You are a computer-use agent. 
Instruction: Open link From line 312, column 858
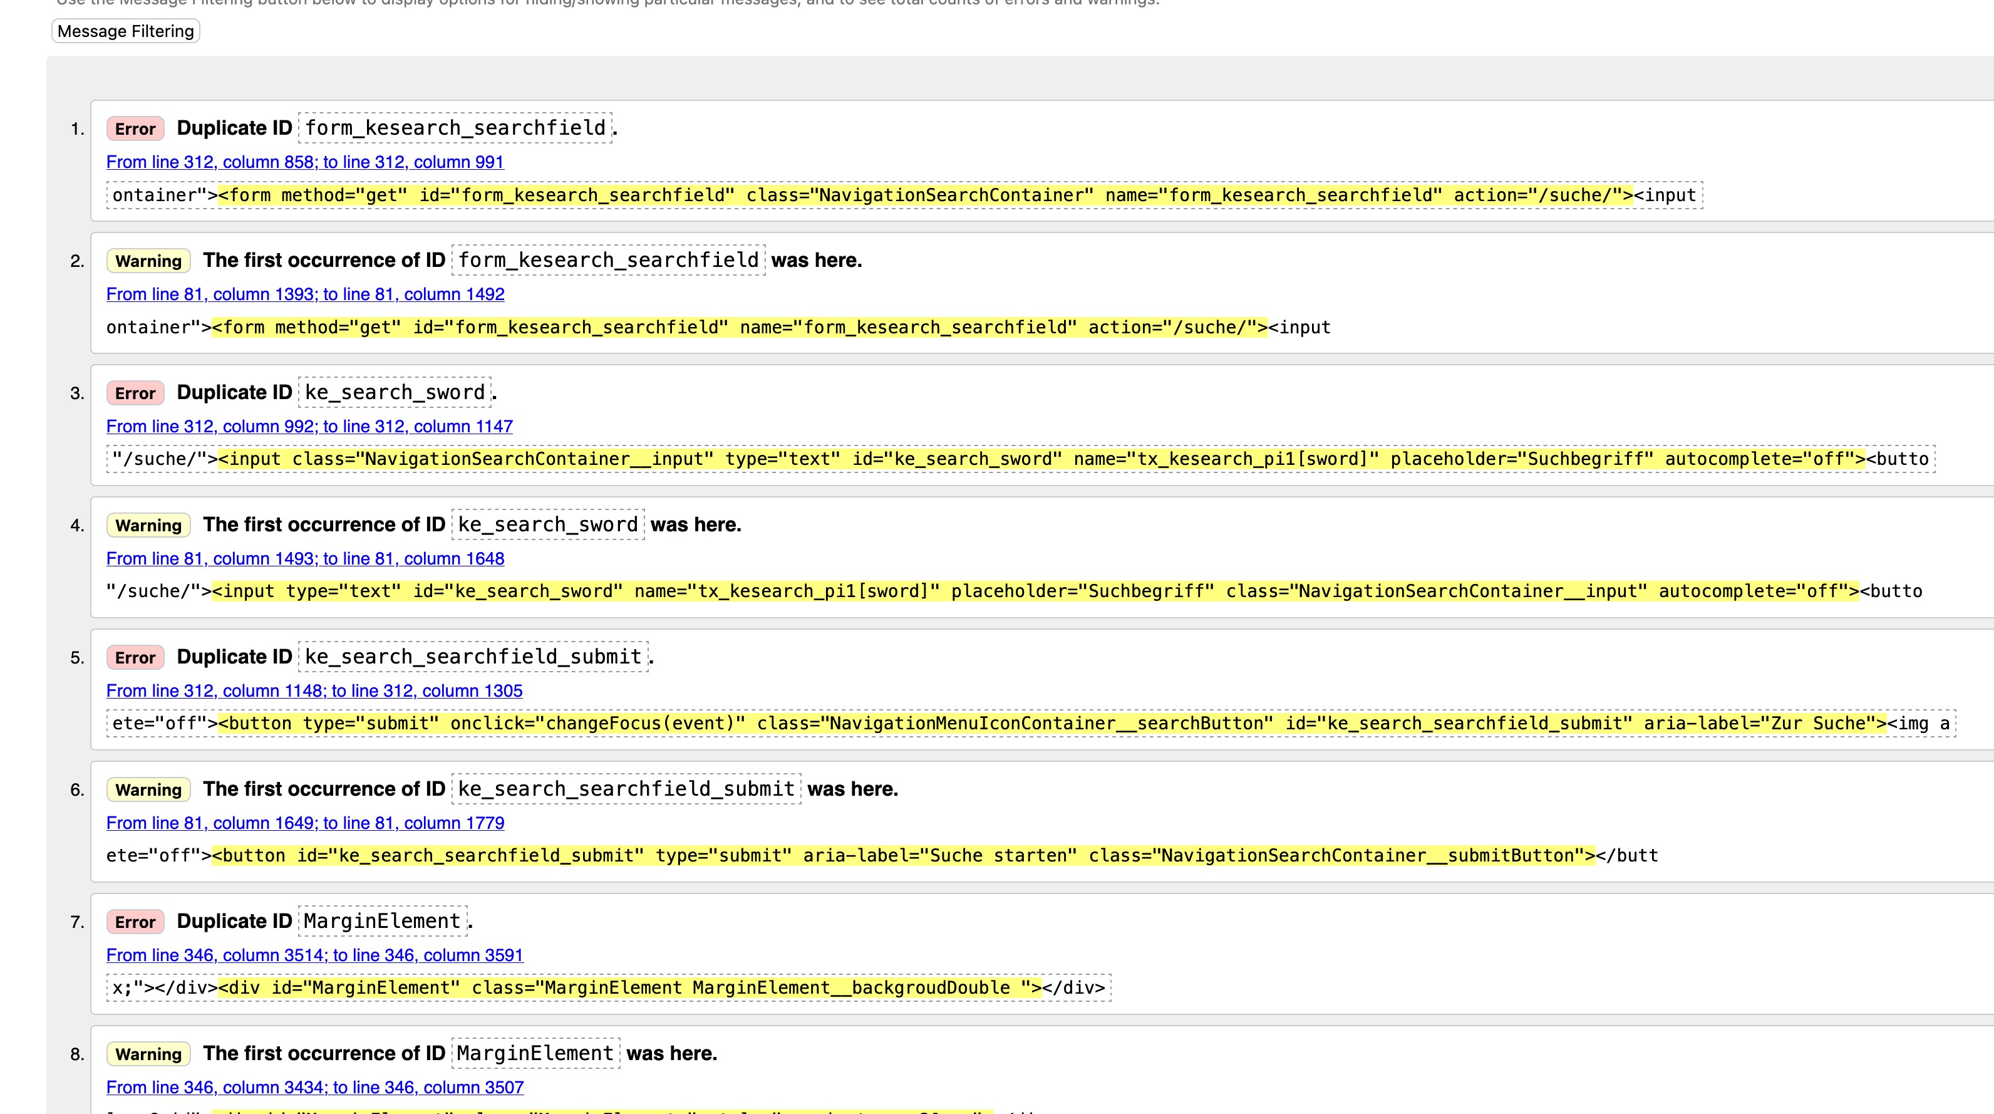click(304, 162)
